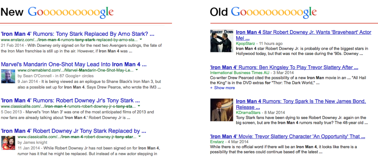Screen dimensions: 378x157
Task: Open Ben Kingsley To Play Trevor Slattery headline
Action: tap(284, 67)
